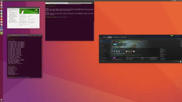Viewport: 182px width, 102px height.
Task: Click Quit in NVIDIA Settings window
Action: pyautogui.click(x=37, y=27)
